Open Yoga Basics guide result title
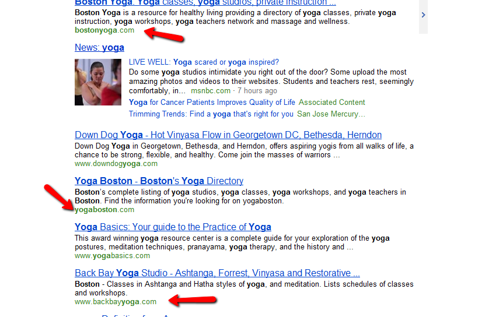 [173, 227]
